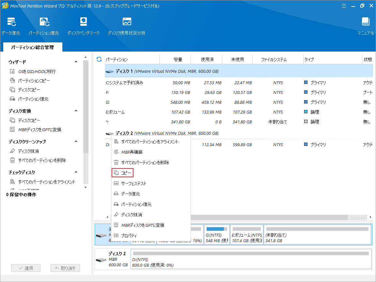Open the Manual (マニュアル) book icon

pos(366,22)
